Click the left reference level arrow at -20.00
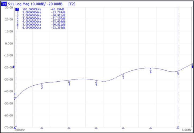The image size is (194, 133). [14, 67]
